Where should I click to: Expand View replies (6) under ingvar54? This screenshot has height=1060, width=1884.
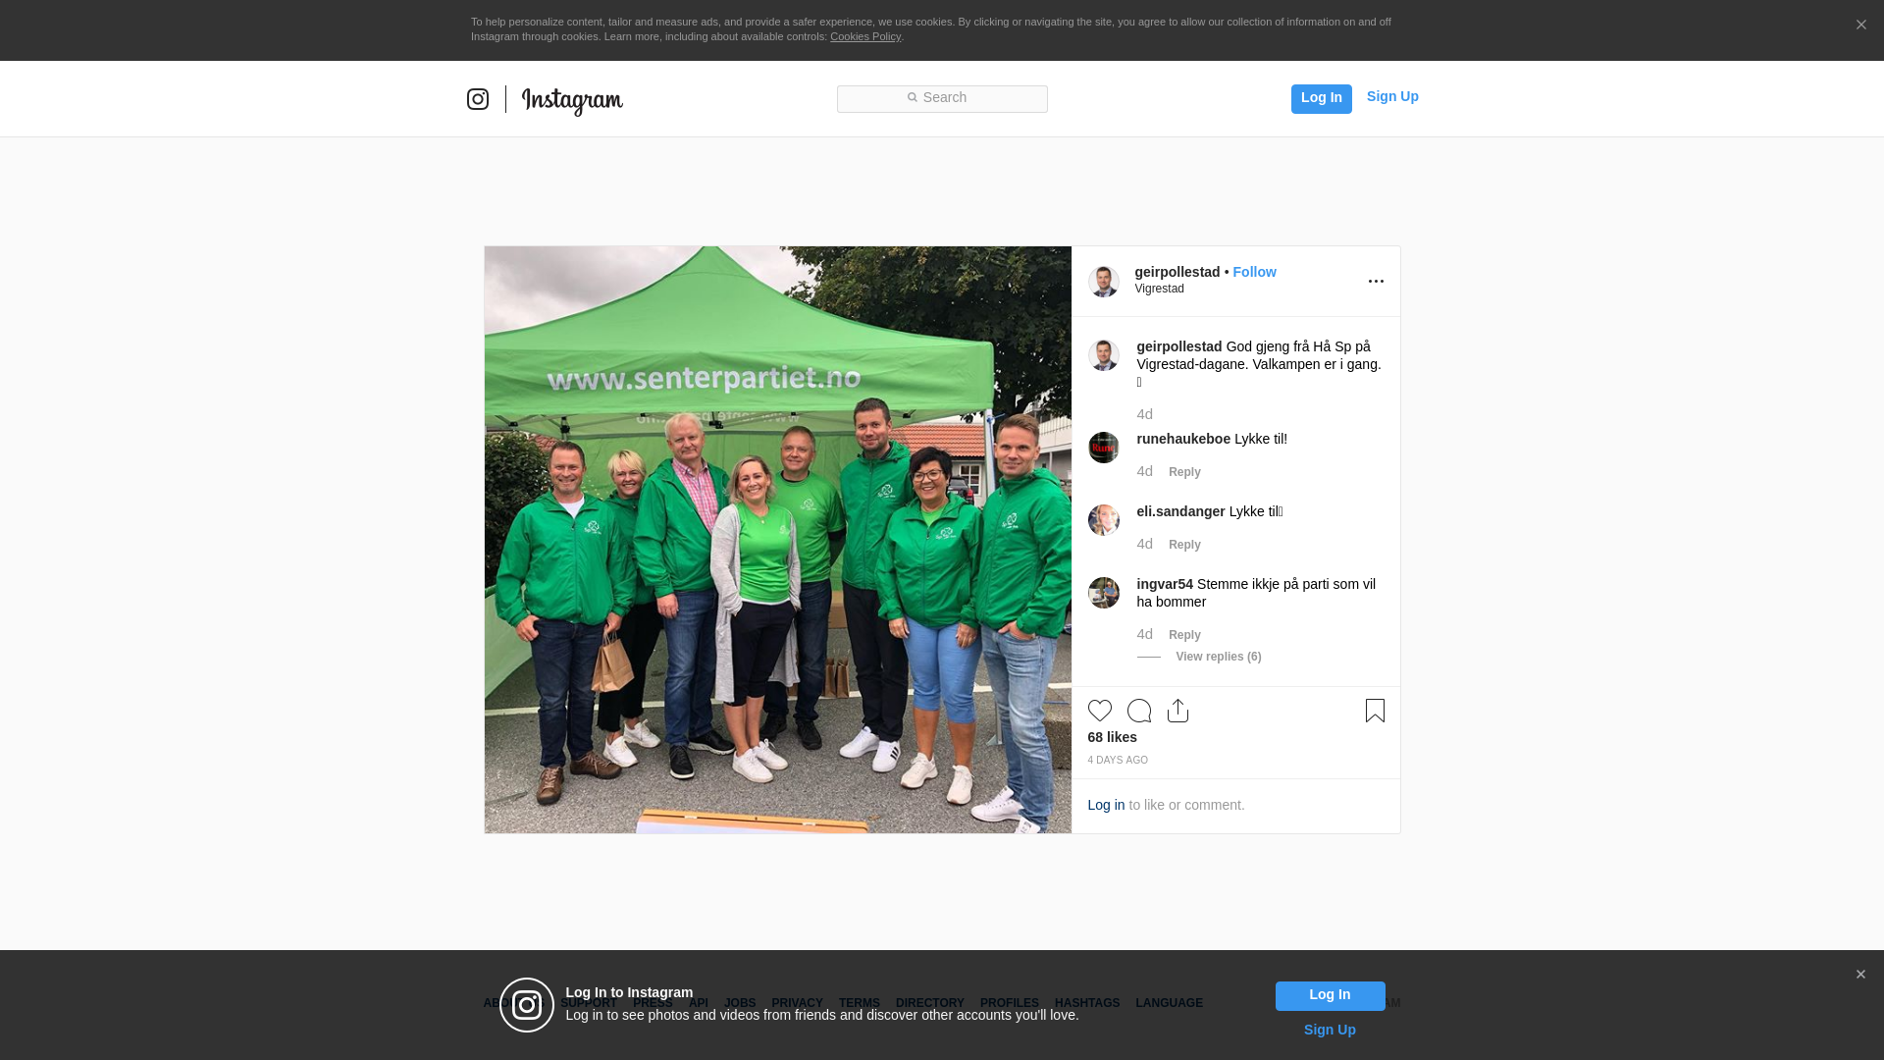pyautogui.click(x=1219, y=657)
